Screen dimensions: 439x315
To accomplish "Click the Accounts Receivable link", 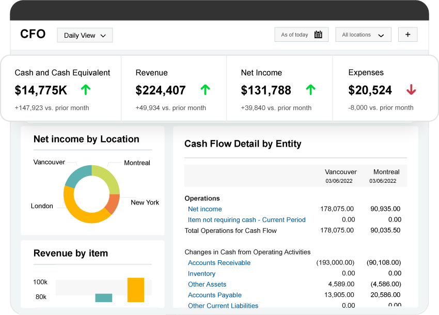I will pyautogui.click(x=219, y=263).
